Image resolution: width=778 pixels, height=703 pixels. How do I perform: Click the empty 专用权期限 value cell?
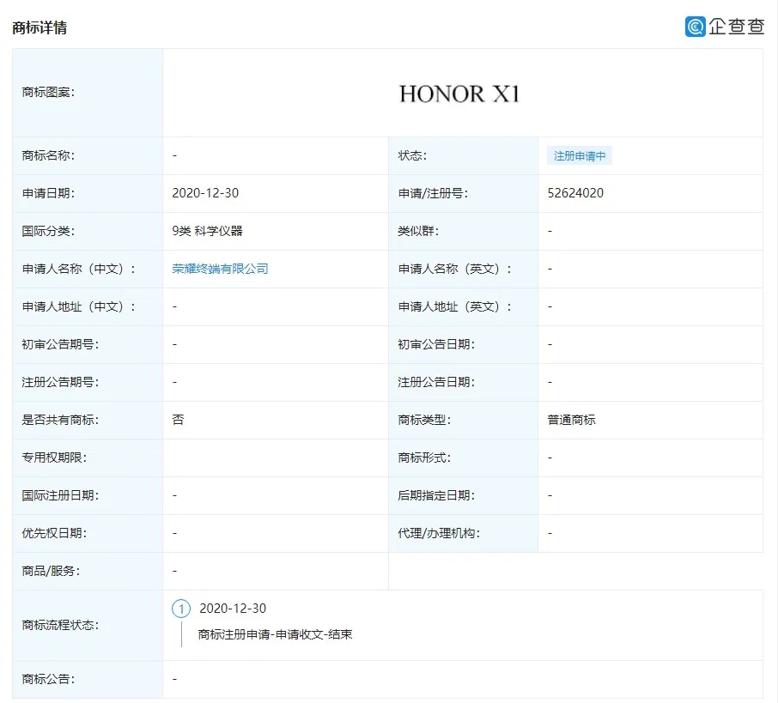[275, 458]
